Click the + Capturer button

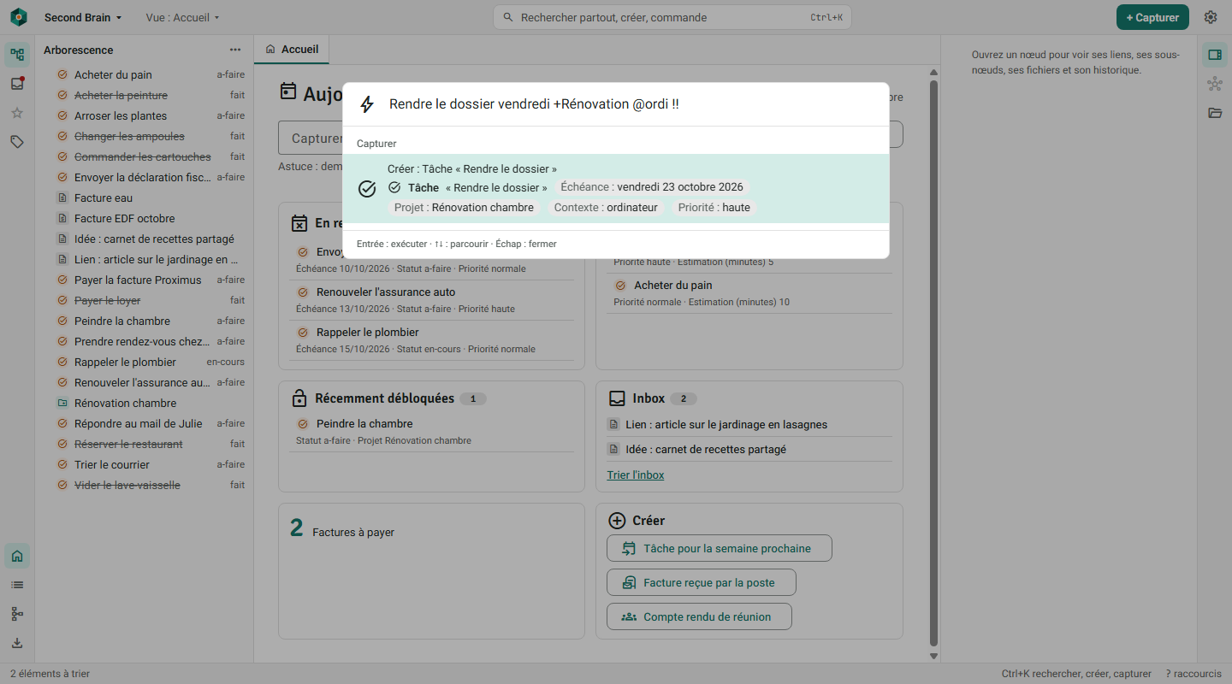pos(1152,17)
